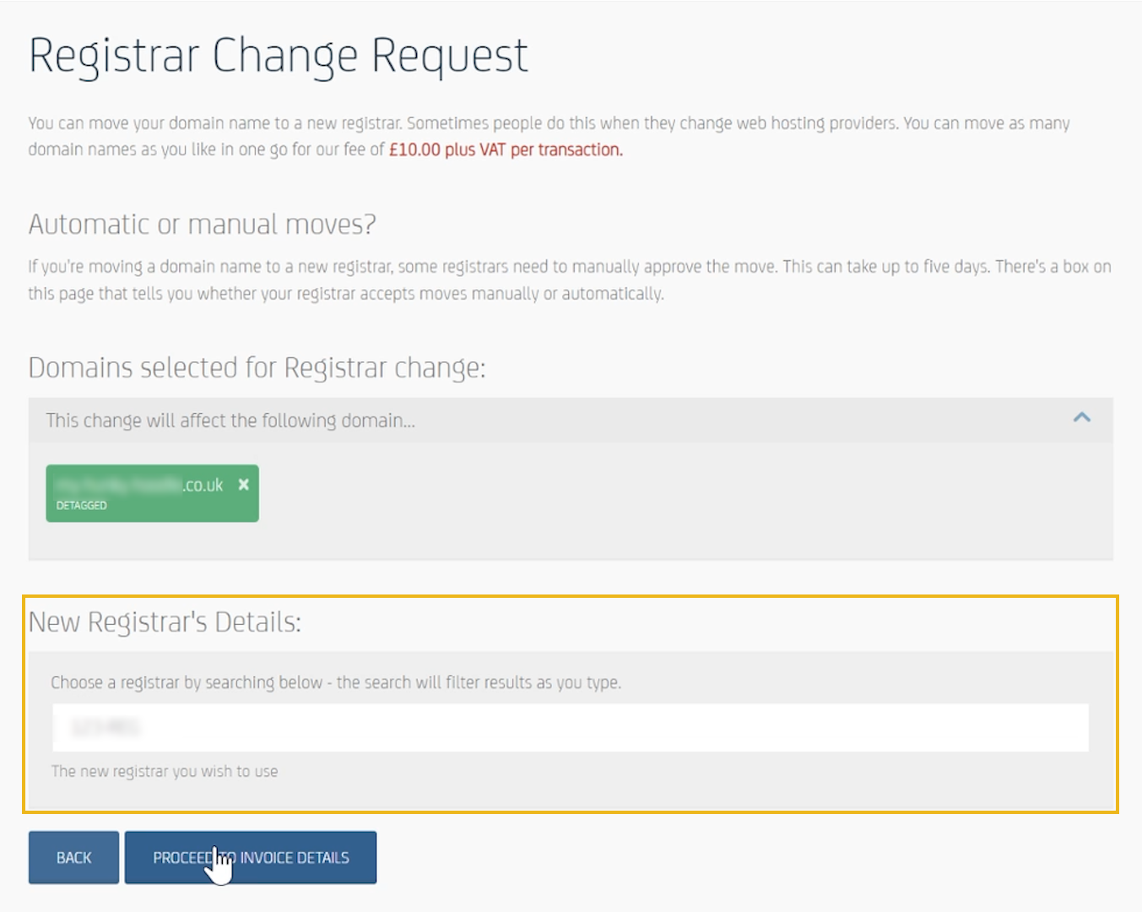
Task: Click the Registrar Change Request page heading
Action: [279, 57]
